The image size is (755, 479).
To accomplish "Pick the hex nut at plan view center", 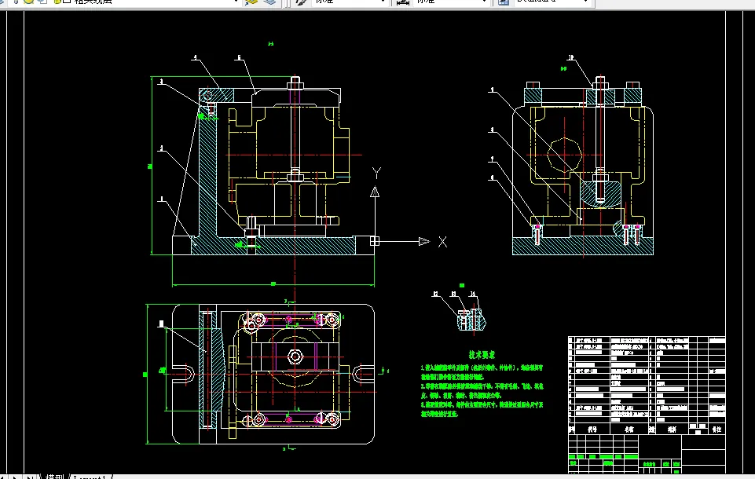I will 295,357.
